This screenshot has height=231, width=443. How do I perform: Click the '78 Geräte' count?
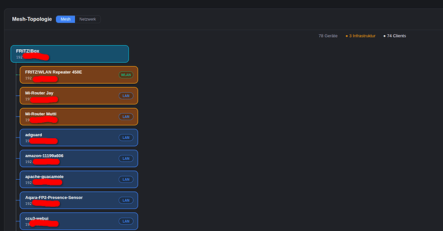pos(328,36)
